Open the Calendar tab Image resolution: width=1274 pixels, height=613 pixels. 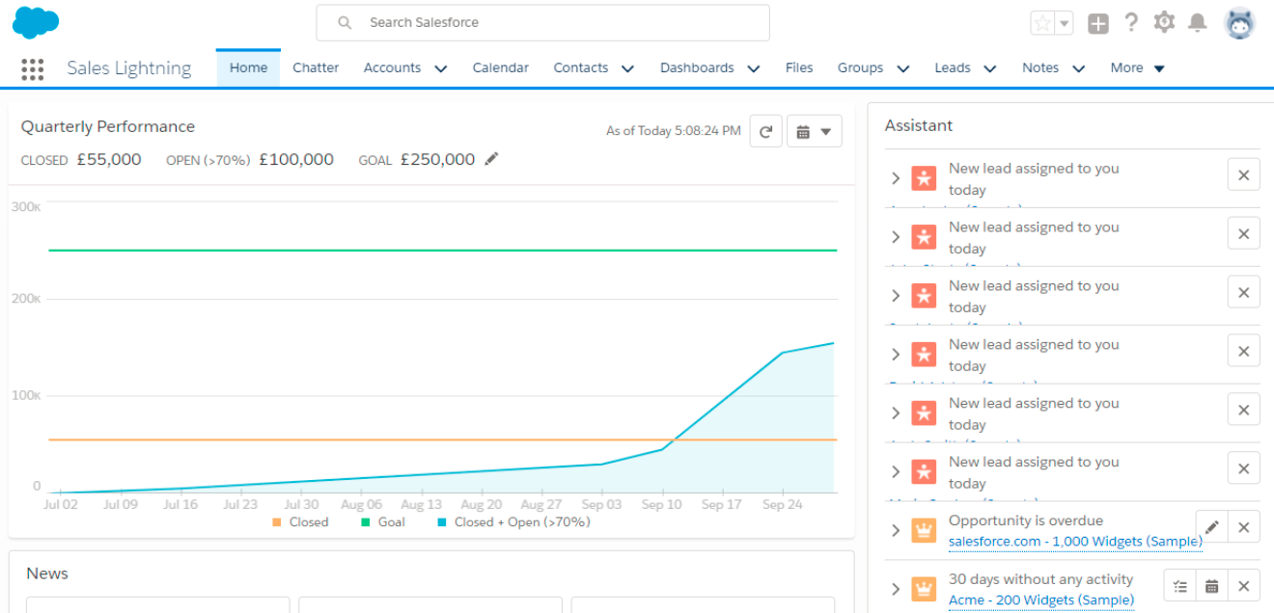pyautogui.click(x=500, y=68)
